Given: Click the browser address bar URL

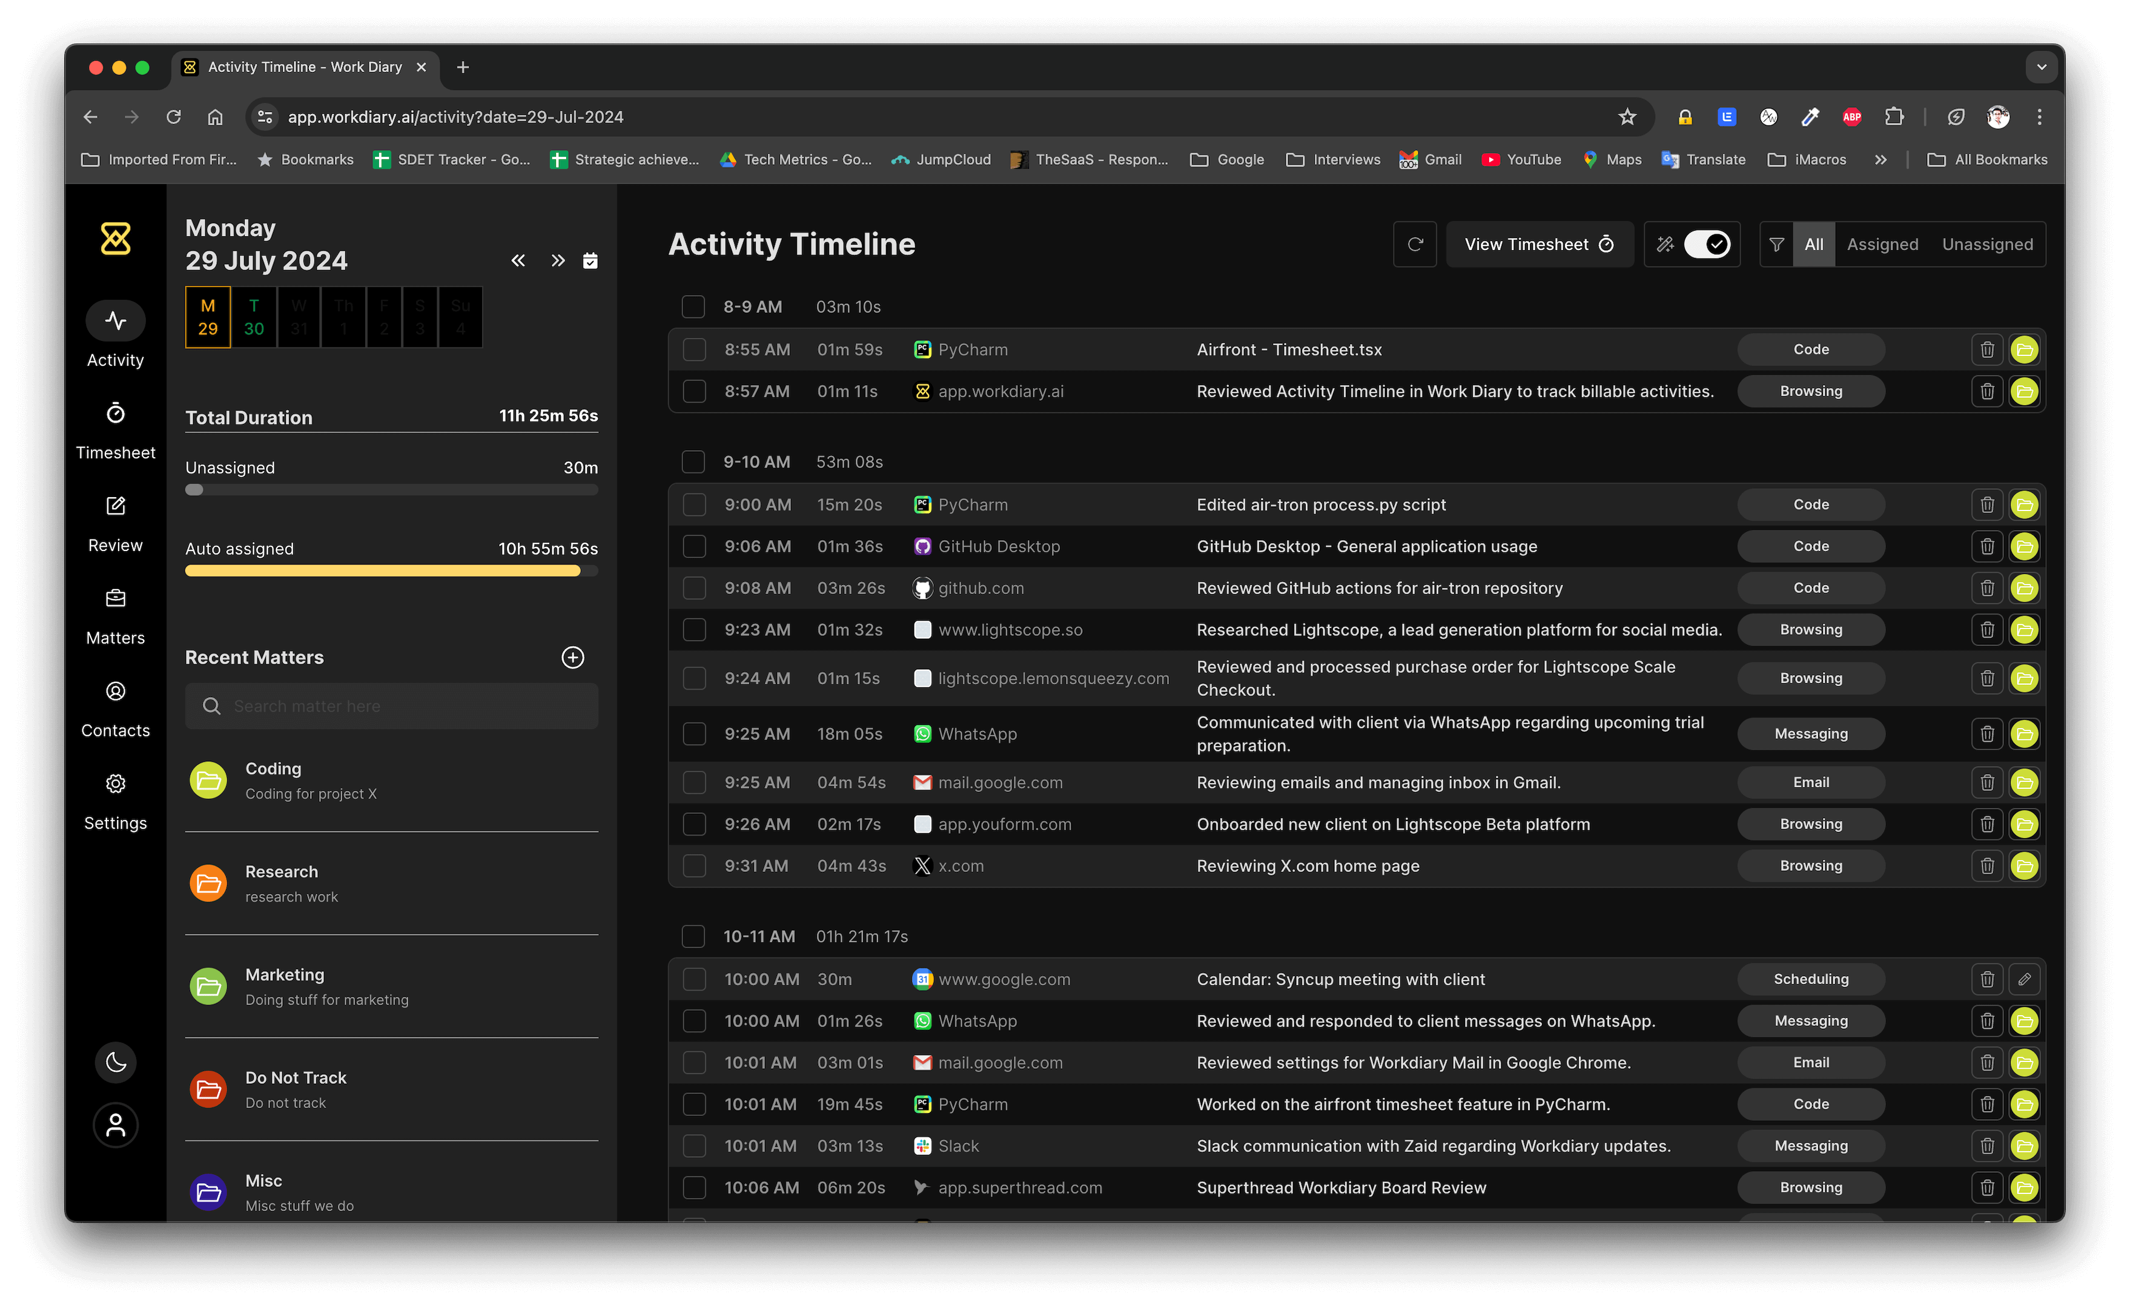Looking at the screenshot, I should pyautogui.click(x=456, y=117).
